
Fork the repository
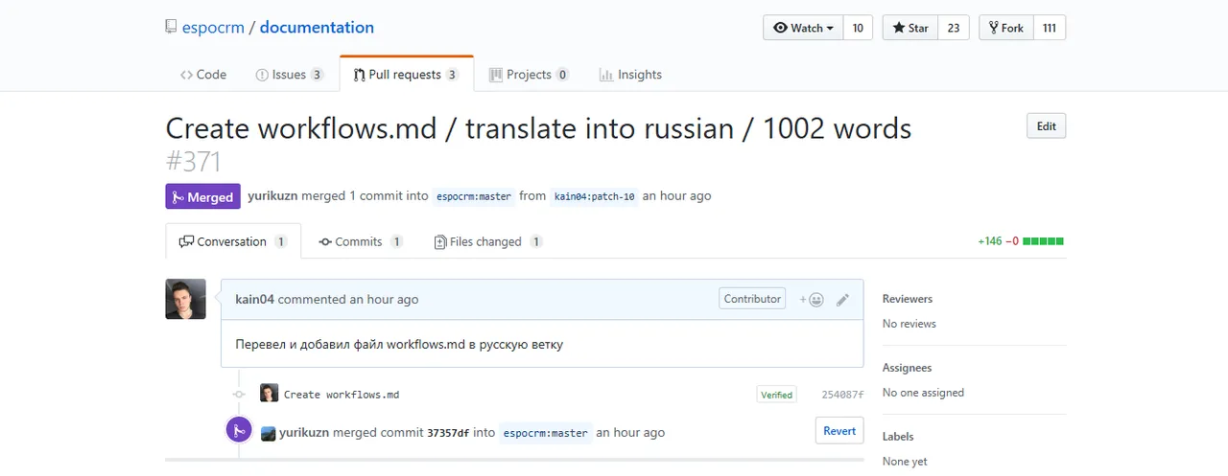1005,28
